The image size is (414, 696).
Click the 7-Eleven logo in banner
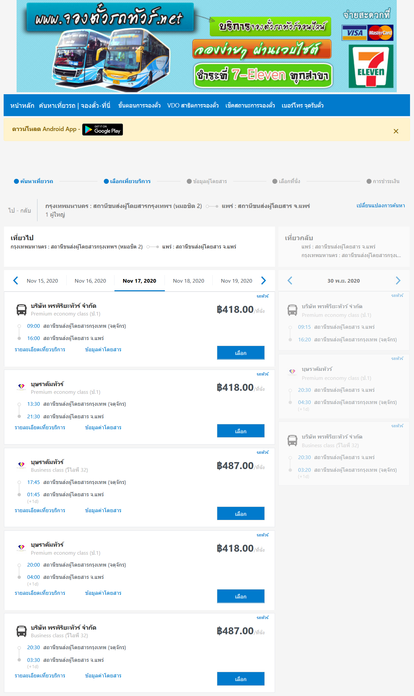pos(371,66)
